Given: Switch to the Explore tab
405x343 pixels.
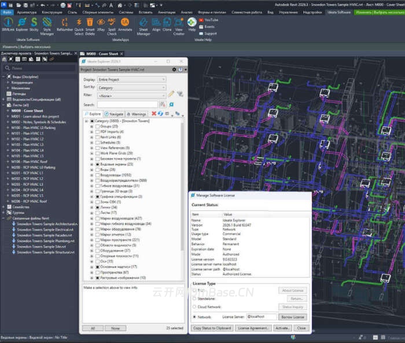Looking at the screenshot, I should coord(93,114).
